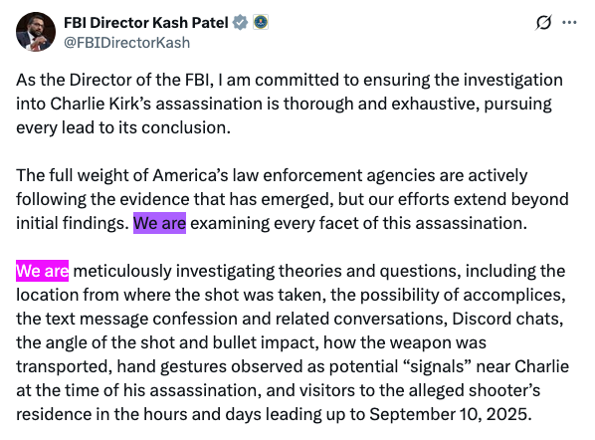
Task: Click the display name FBI Director Kash Patel
Action: tap(146, 23)
